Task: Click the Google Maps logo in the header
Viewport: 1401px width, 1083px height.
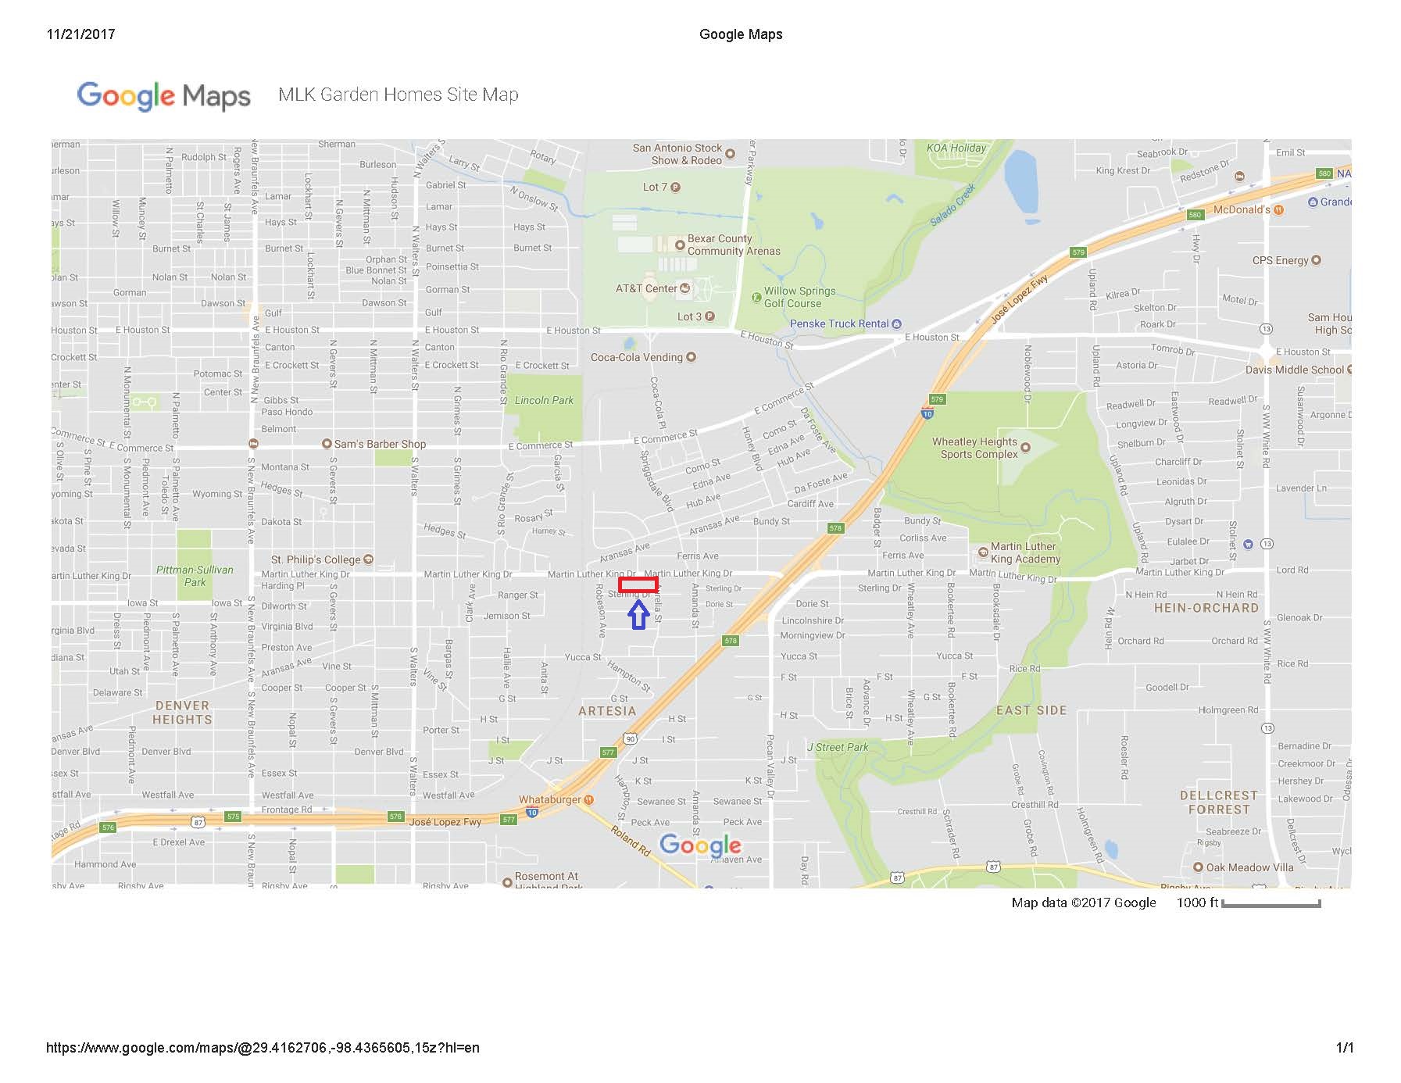Action: click(163, 96)
